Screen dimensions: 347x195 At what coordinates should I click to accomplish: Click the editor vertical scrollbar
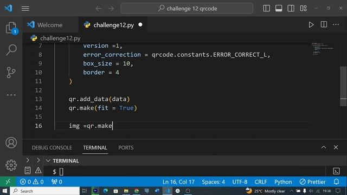click(343, 86)
